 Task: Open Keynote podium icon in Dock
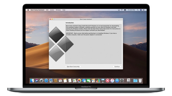coord(103,81)
